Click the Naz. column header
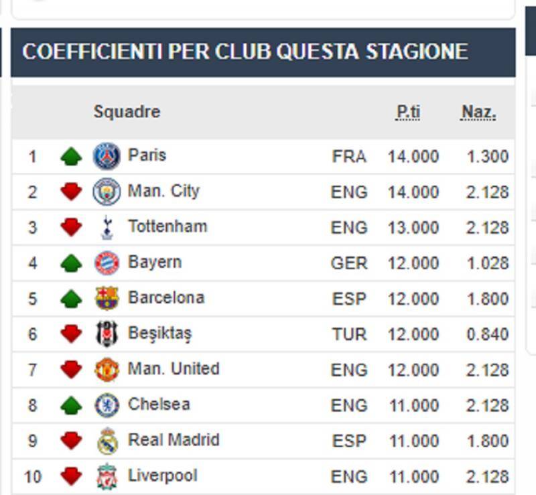536x495 pixels. (x=478, y=112)
